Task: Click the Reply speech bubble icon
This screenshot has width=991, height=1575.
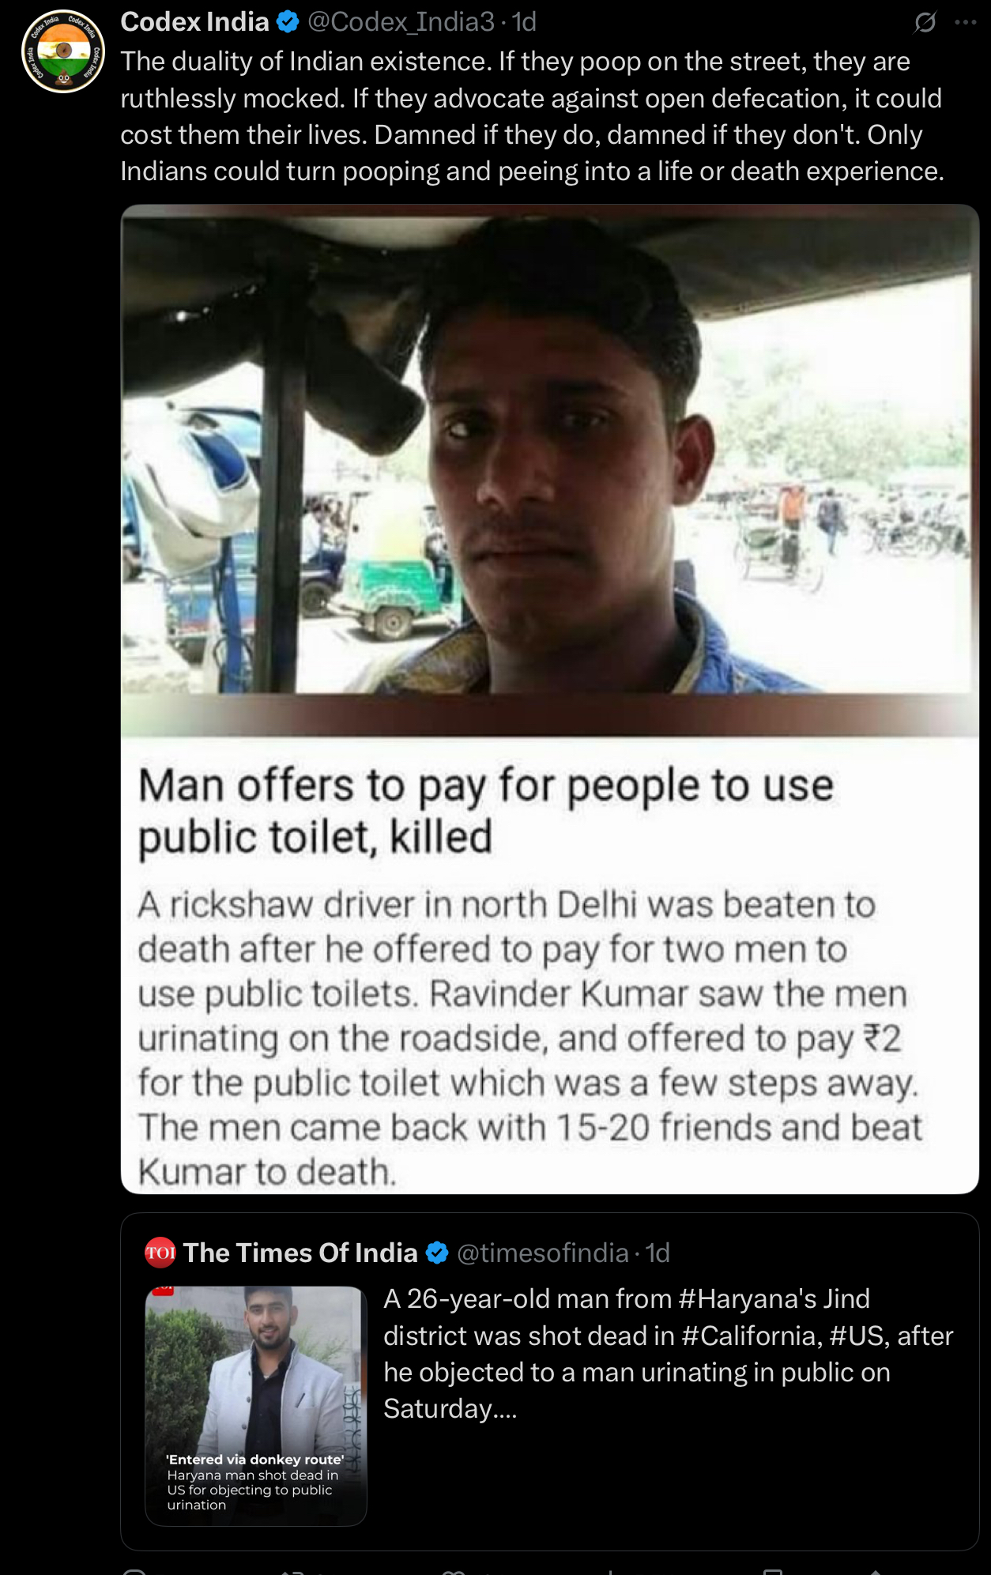Action: click(135, 1571)
